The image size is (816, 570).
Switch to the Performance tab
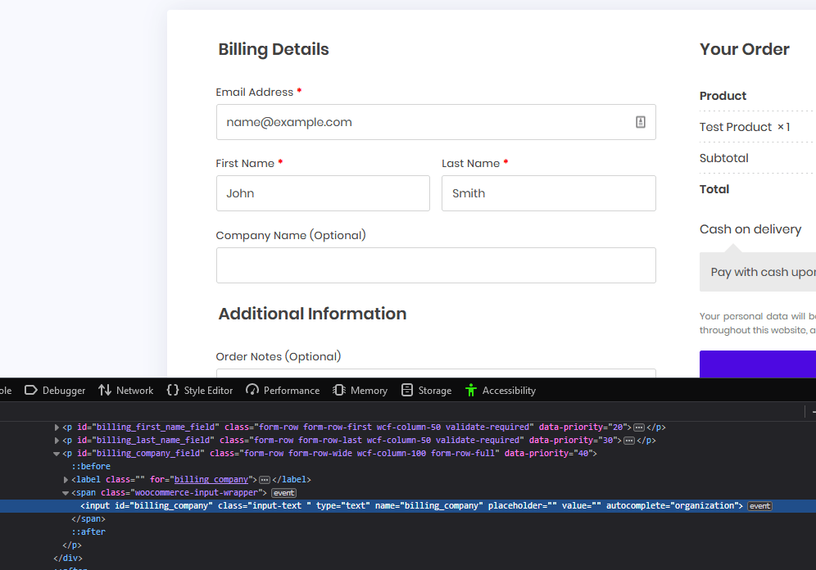[x=283, y=390]
